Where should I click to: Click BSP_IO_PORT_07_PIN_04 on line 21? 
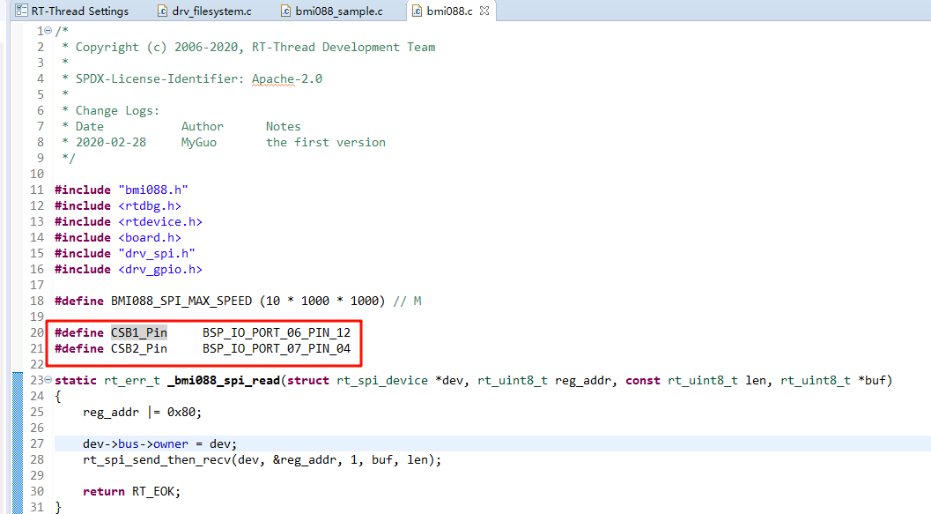coord(276,348)
